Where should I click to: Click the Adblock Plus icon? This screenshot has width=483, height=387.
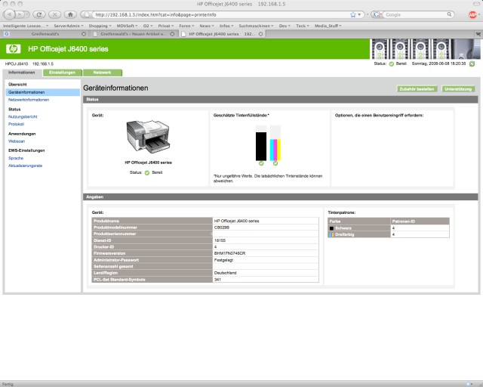coord(472,14)
